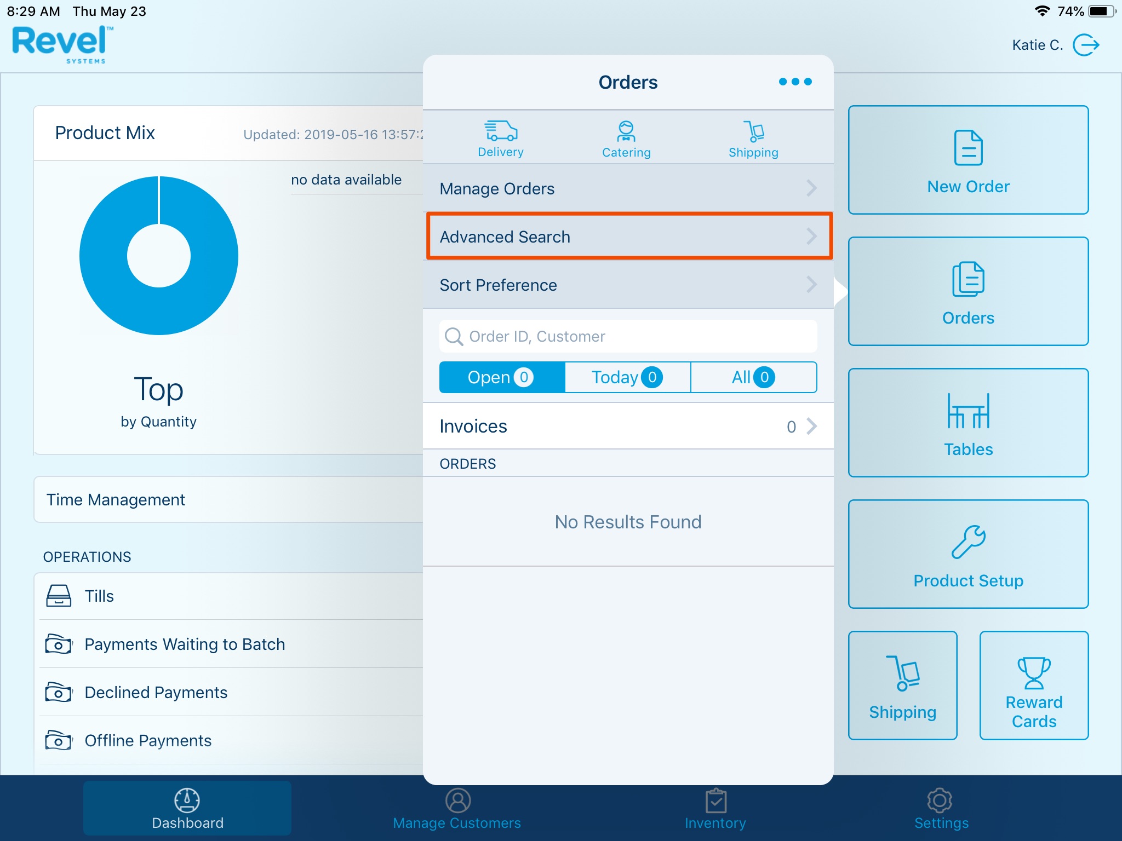Expand Advanced Search option
Viewport: 1122px width, 841px height.
click(628, 237)
